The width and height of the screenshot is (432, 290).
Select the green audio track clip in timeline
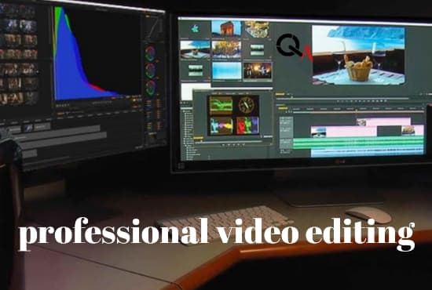[358, 143]
